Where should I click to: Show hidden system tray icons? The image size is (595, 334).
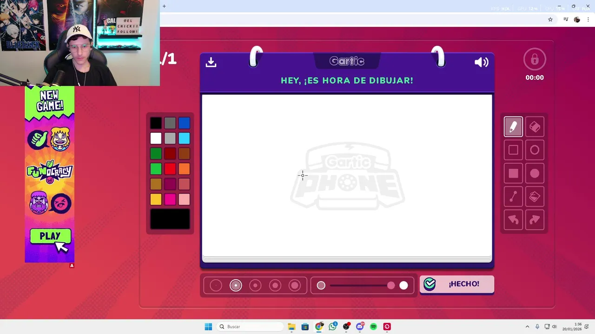coord(527,327)
